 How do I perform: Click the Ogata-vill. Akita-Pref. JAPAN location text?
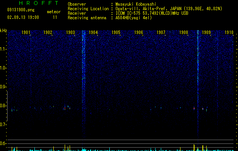(169, 9)
